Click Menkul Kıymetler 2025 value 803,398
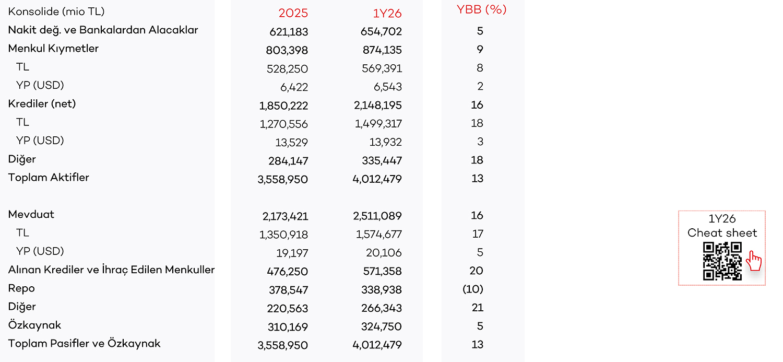Viewport: 783px width, 362px height. coord(287,50)
